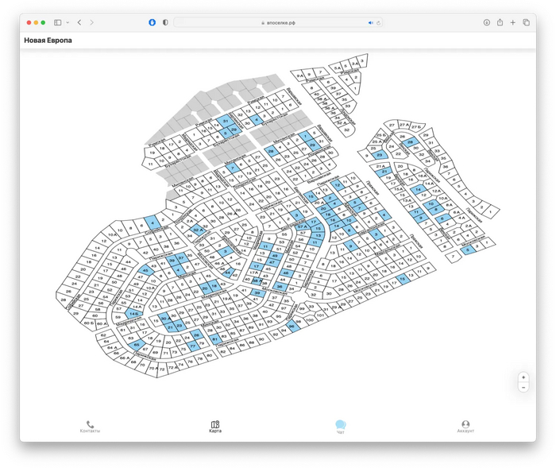This screenshot has width=556, height=468.
Task: Select the blue plot 44
Action: click(228, 273)
